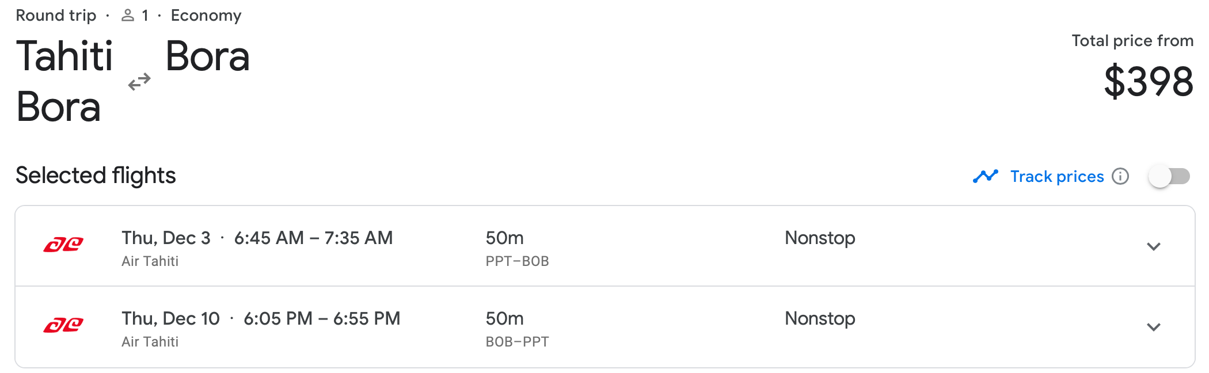Click the Tahiti departure city name

tap(65, 56)
